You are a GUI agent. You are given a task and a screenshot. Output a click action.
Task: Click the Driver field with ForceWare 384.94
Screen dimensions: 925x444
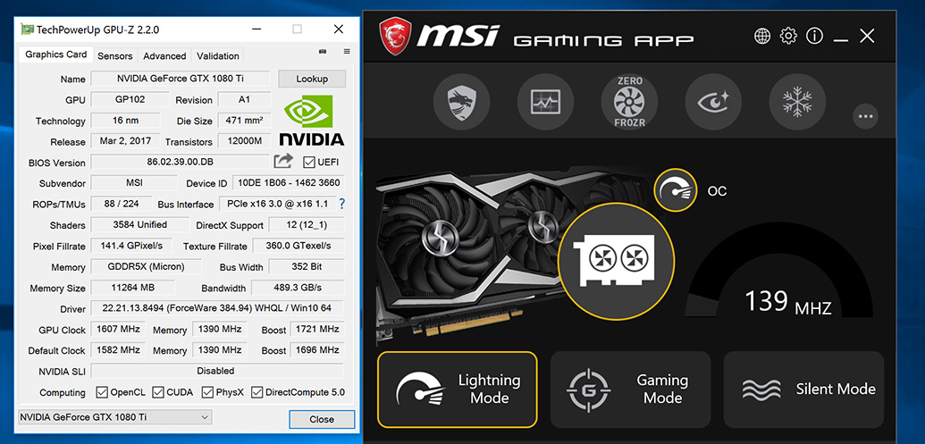coord(218,308)
